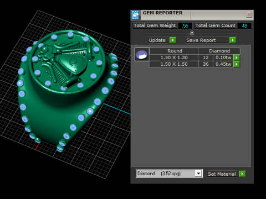Click the green arrow next to Save Report
266x199 pixels.
coord(233,40)
